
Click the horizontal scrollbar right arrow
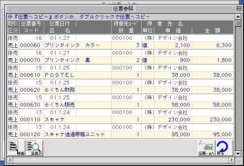click(x=232, y=160)
